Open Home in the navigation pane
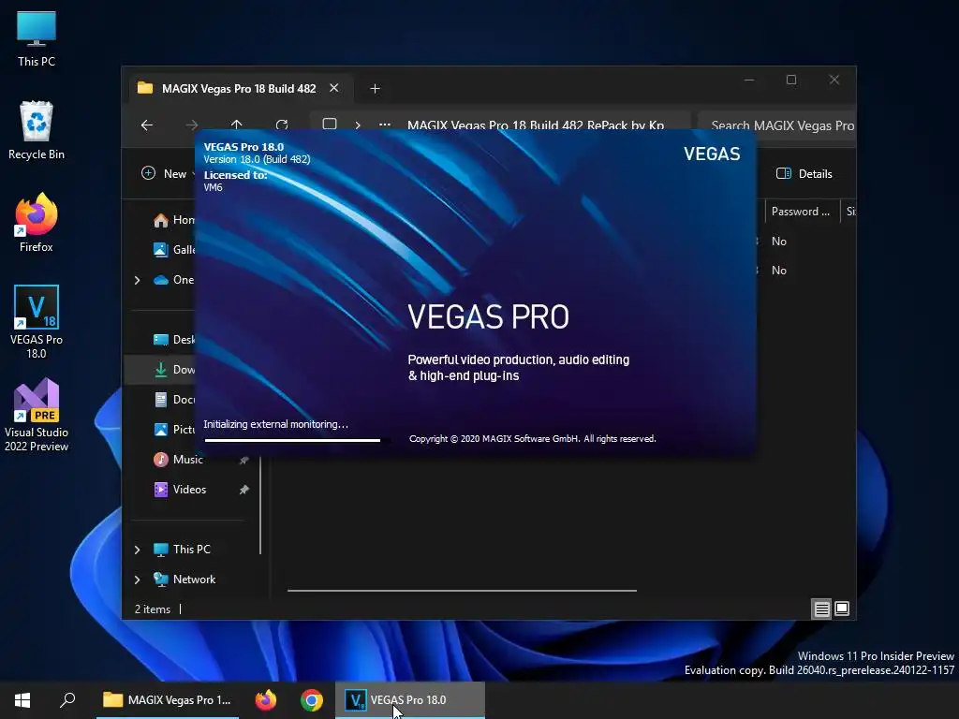Image resolution: width=959 pixels, height=719 pixels. click(174, 220)
